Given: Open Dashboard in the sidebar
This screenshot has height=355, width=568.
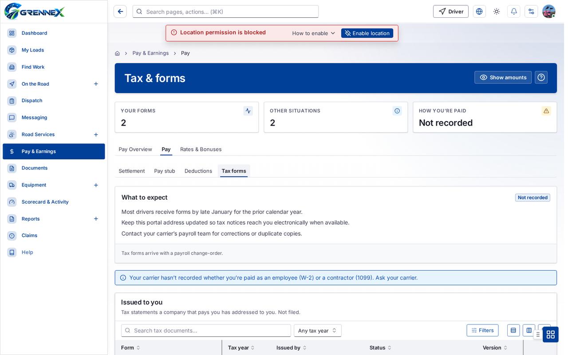Looking at the screenshot, I should point(54,33).
